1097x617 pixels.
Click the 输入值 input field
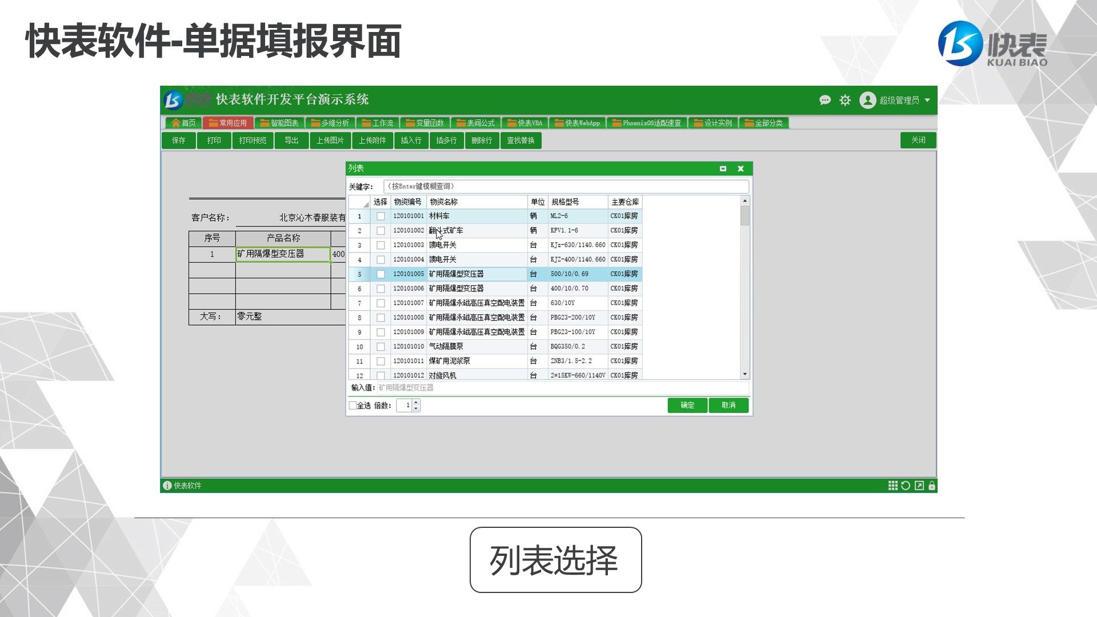563,388
